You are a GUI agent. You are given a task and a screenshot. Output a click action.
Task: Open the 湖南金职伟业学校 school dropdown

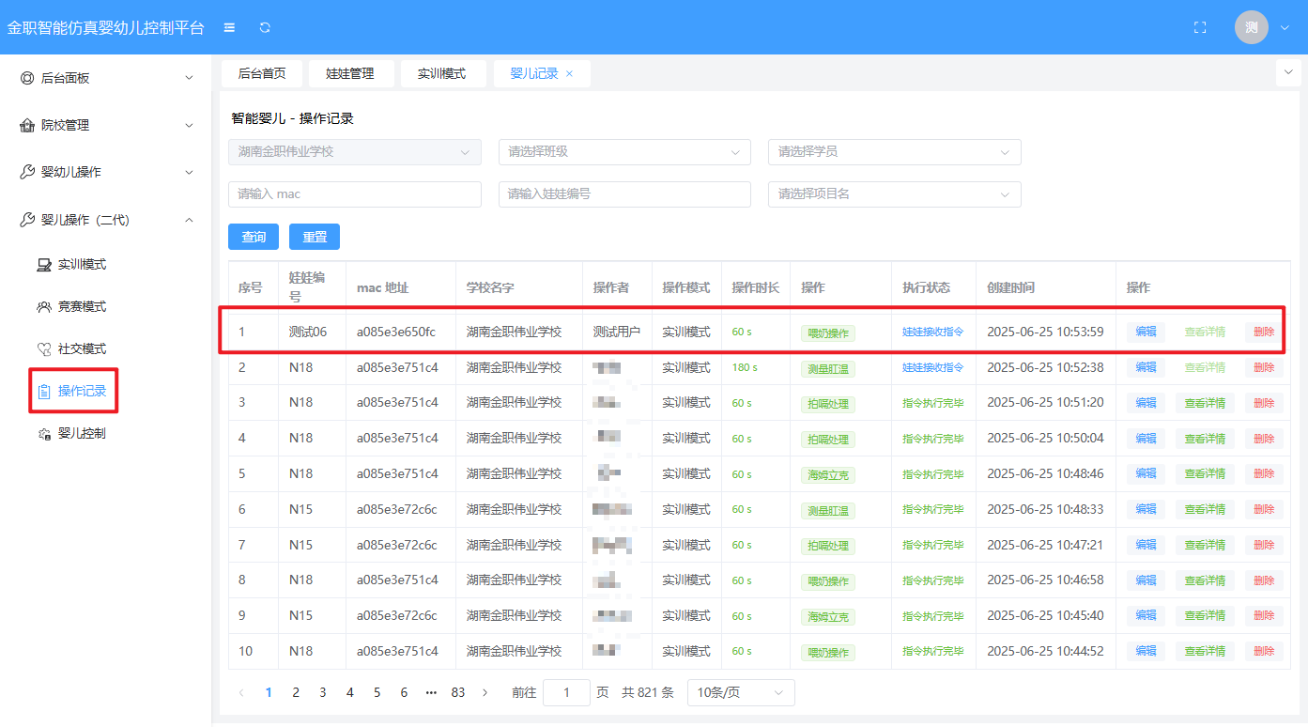click(x=355, y=151)
